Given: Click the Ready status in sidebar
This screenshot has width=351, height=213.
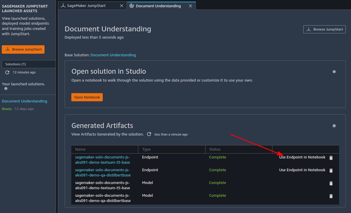Looking at the screenshot, I should click(7, 109).
